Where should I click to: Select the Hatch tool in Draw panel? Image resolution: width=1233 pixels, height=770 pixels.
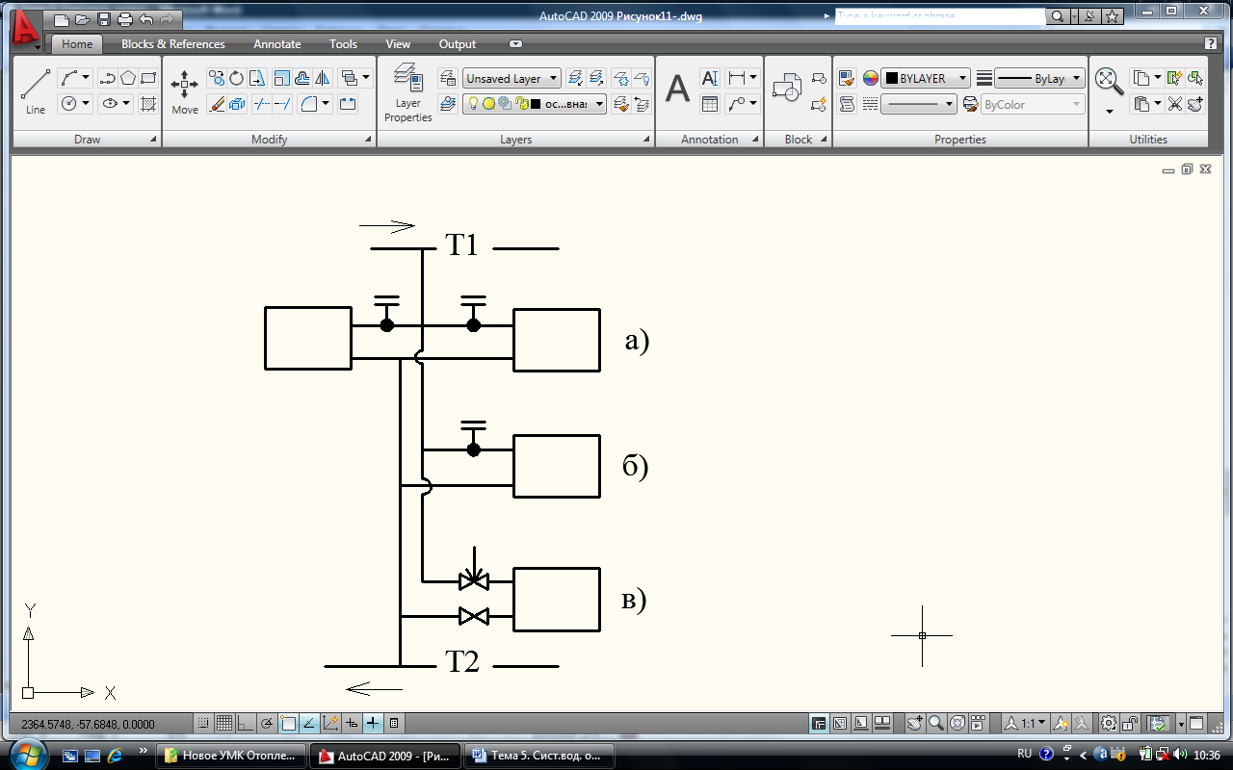[x=148, y=103]
